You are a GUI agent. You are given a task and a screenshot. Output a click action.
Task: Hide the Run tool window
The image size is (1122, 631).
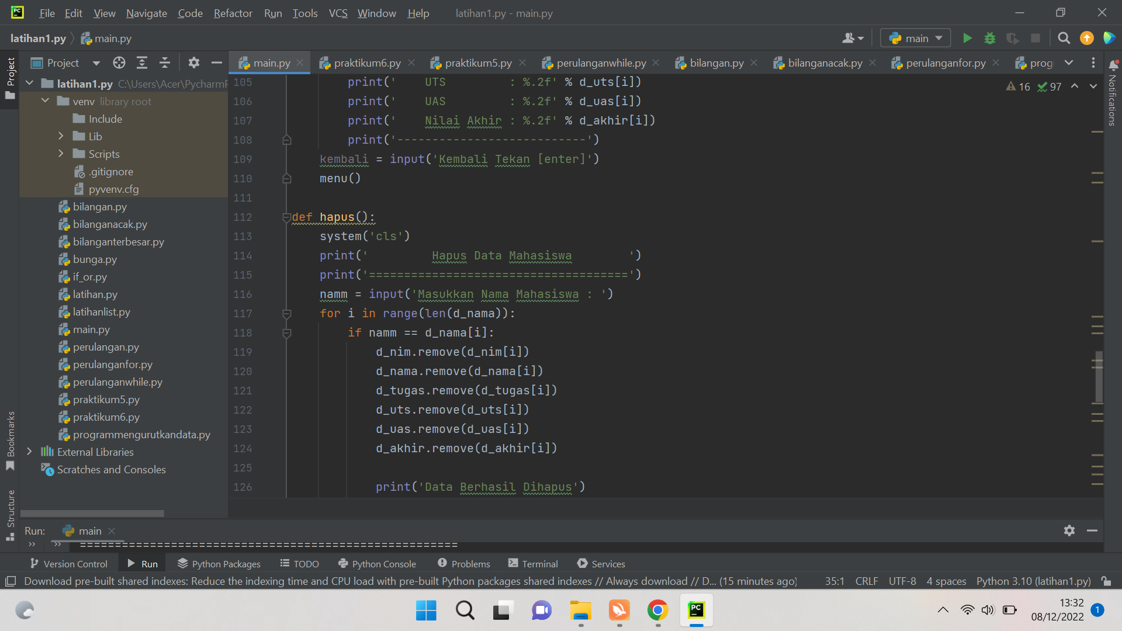coord(1092,531)
